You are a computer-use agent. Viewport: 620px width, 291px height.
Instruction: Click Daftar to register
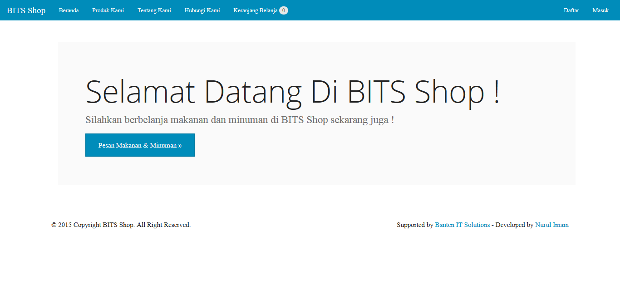pyautogui.click(x=571, y=10)
